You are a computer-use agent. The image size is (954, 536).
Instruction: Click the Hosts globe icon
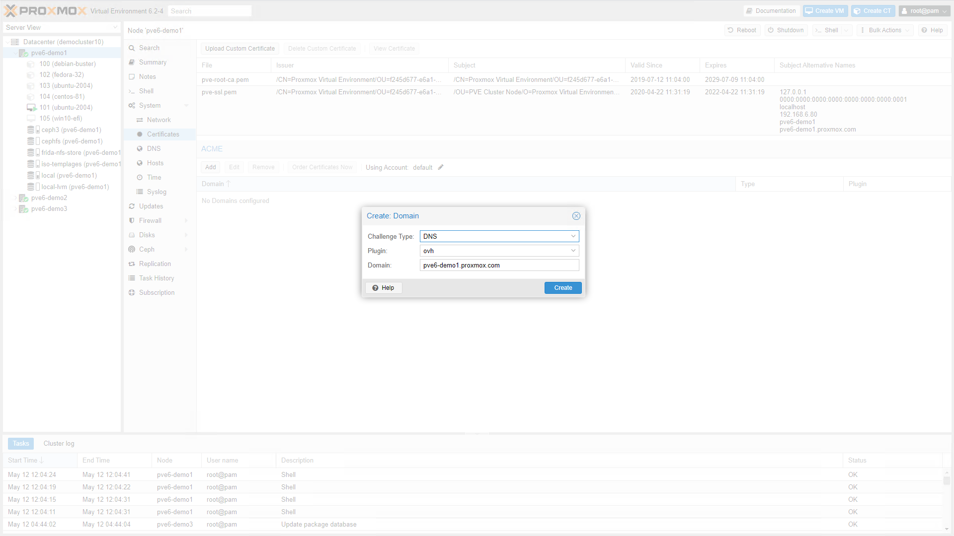point(140,163)
